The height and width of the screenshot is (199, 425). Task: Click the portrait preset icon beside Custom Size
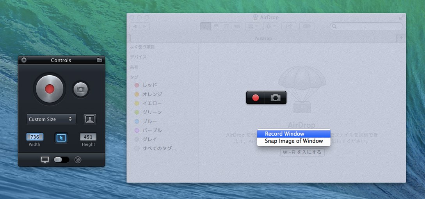[x=90, y=119]
